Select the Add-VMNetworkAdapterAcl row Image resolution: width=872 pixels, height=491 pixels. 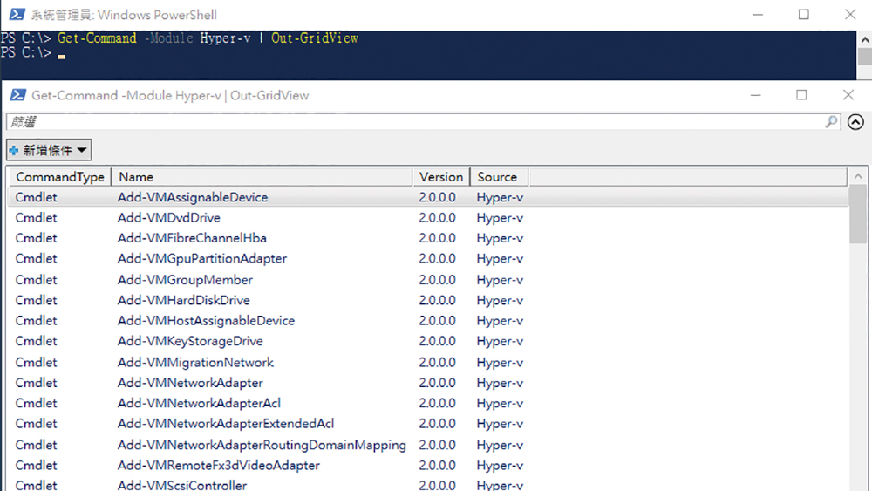click(428, 403)
